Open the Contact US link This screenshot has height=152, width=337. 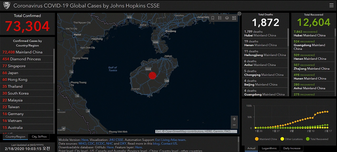click(x=169, y=144)
